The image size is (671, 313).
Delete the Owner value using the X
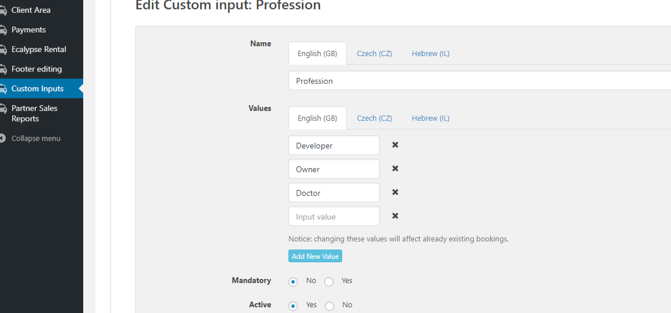click(x=395, y=169)
